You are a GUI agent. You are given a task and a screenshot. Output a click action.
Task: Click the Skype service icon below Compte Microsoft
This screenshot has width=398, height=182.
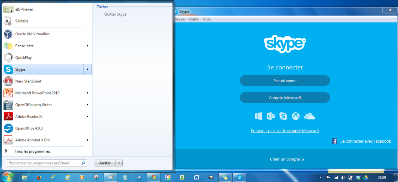point(283,116)
